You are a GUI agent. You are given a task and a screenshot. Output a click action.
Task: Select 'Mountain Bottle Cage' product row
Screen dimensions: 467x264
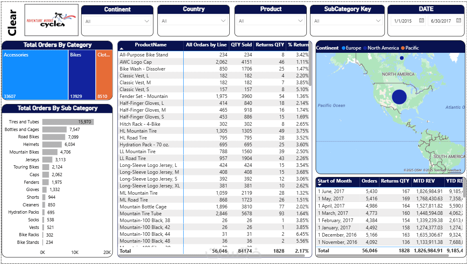click(214, 207)
